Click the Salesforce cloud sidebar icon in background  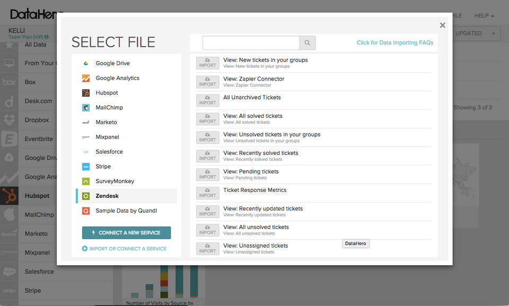tap(9, 271)
